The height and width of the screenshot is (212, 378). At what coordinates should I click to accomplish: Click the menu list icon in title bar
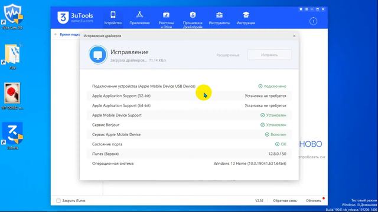click(x=307, y=9)
